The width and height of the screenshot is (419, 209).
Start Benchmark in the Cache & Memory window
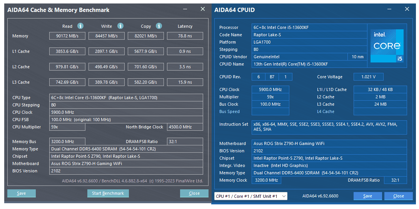(108, 193)
